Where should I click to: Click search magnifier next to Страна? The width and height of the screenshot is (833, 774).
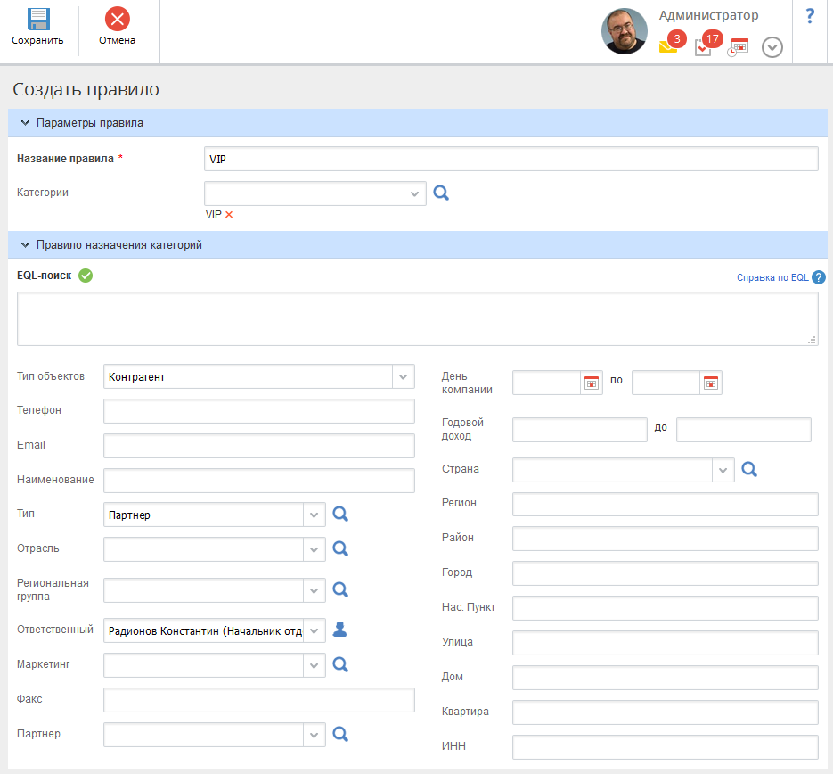tap(749, 469)
